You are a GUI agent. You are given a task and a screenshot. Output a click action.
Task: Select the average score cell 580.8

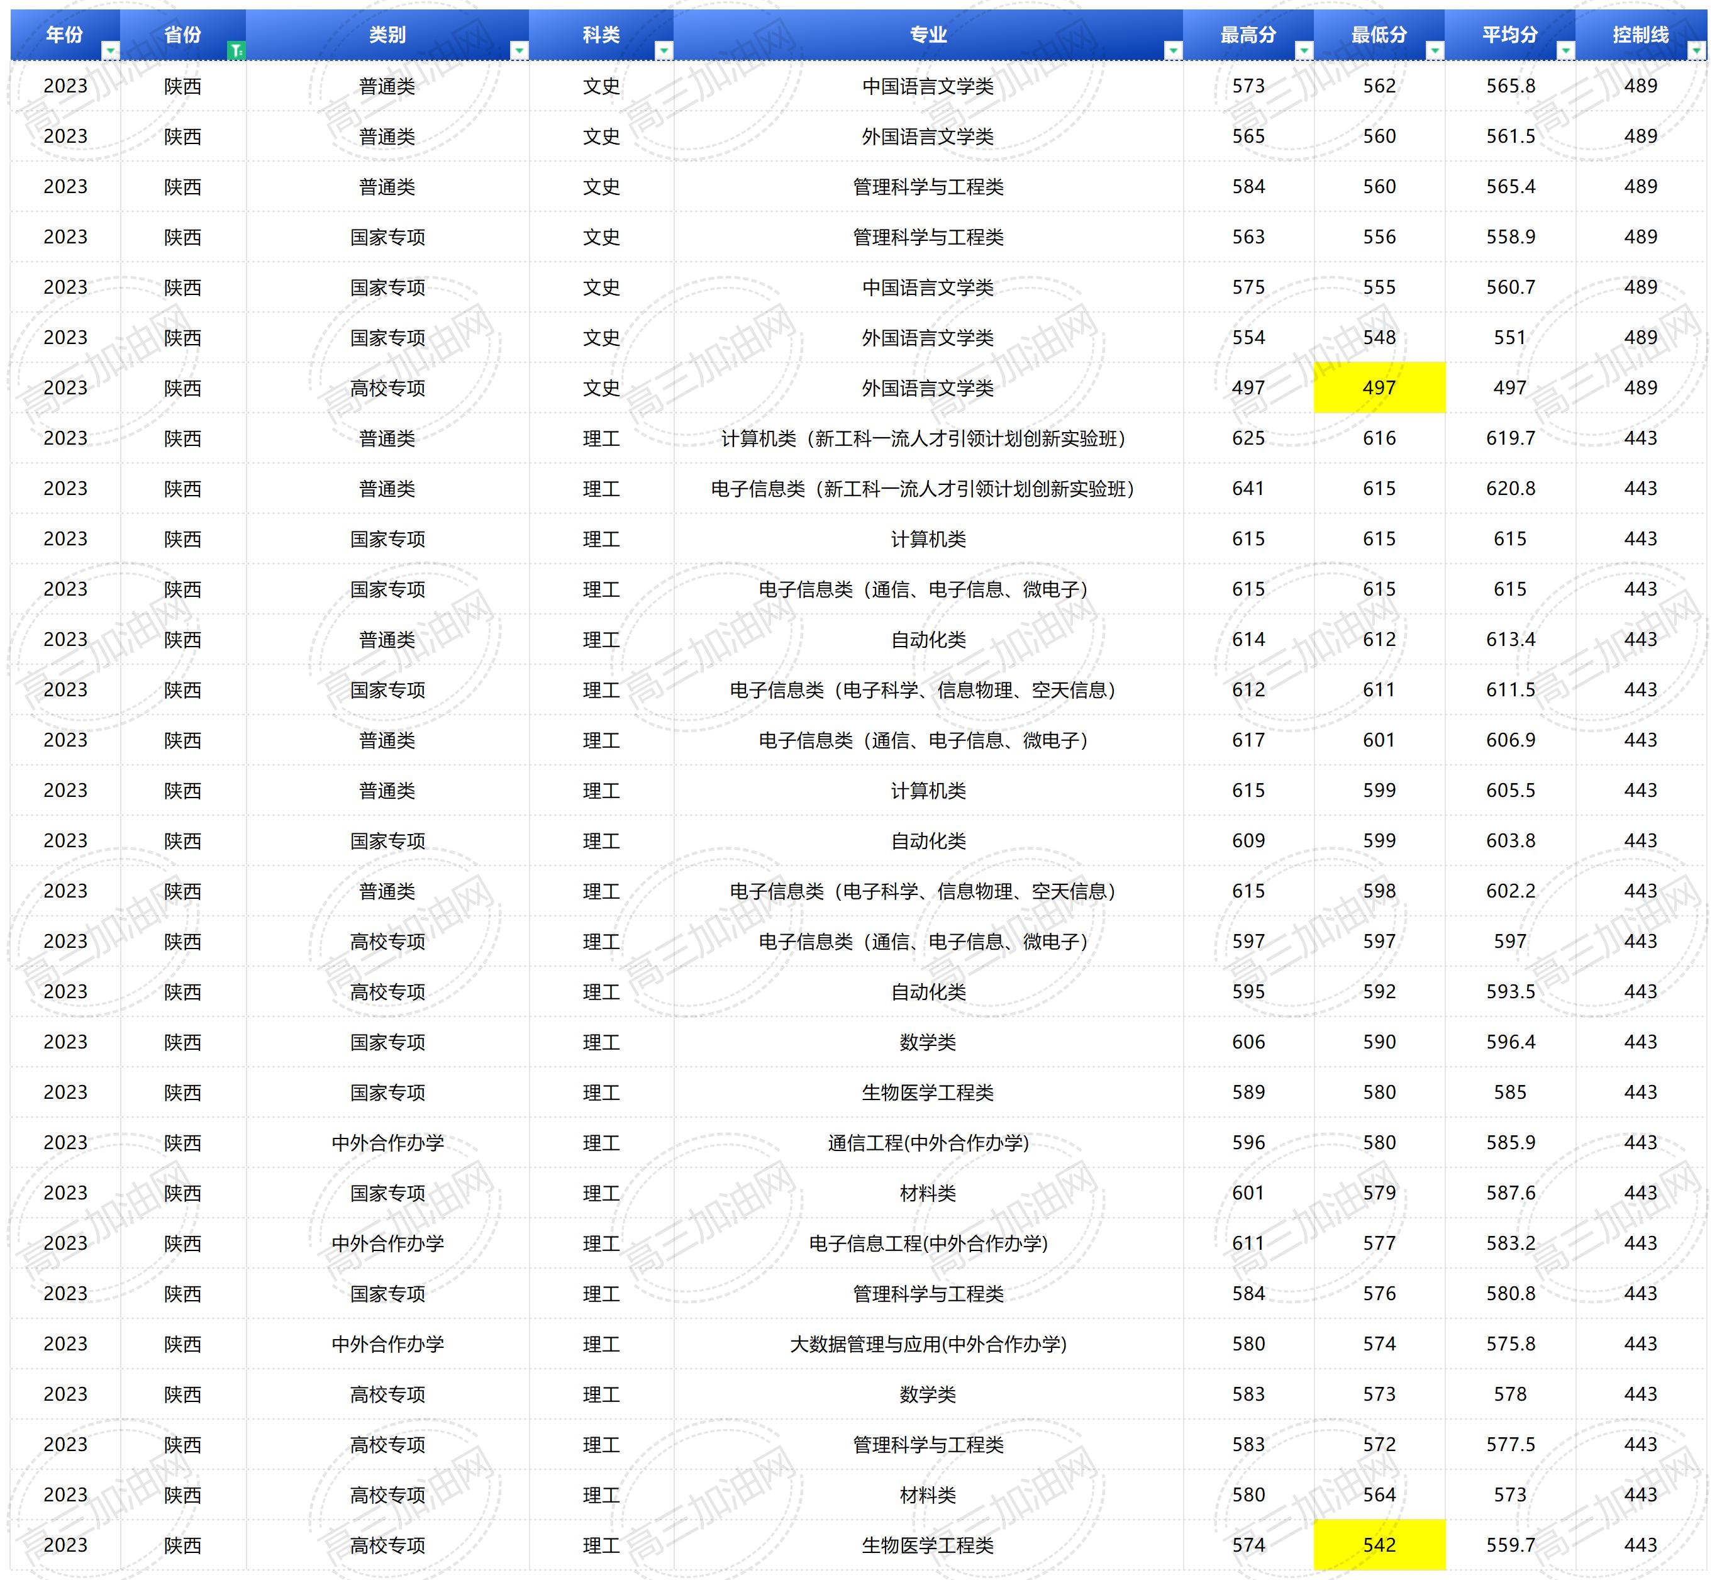click(x=1510, y=1294)
